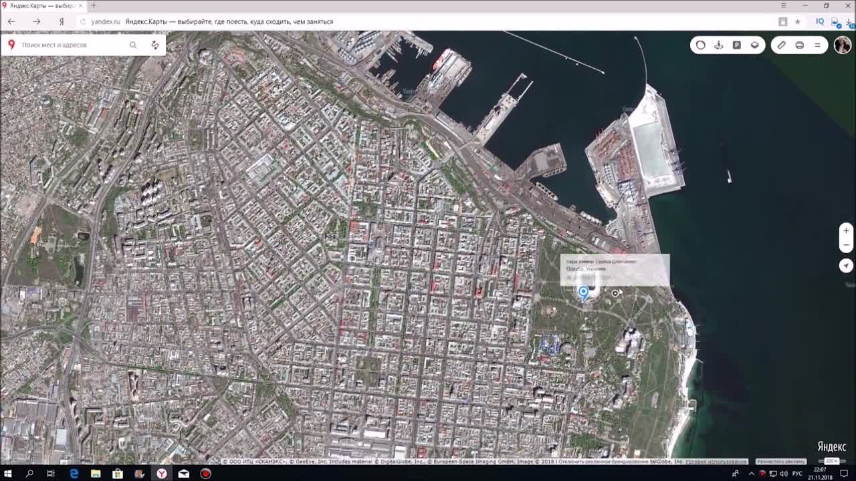Open browser downloads arrow
This screenshot has height=481, width=856.
click(x=849, y=22)
